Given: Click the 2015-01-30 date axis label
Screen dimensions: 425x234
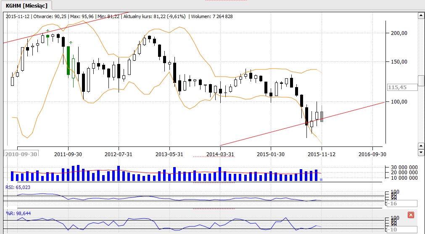Looking at the screenshot, I should click(271, 154).
